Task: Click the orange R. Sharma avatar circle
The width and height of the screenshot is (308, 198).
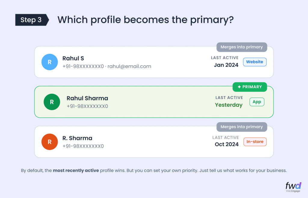Action: click(50, 142)
